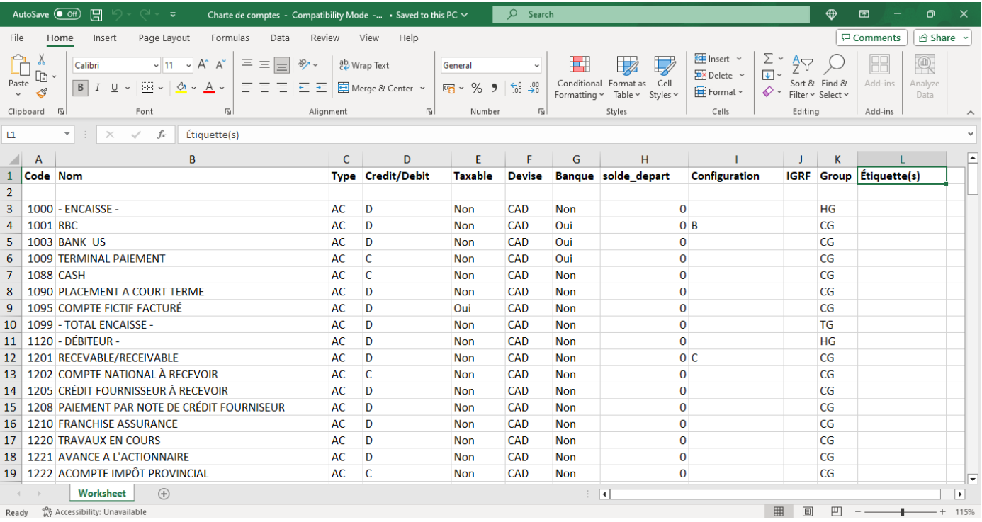Open the Format as Table gallery

[626, 66]
